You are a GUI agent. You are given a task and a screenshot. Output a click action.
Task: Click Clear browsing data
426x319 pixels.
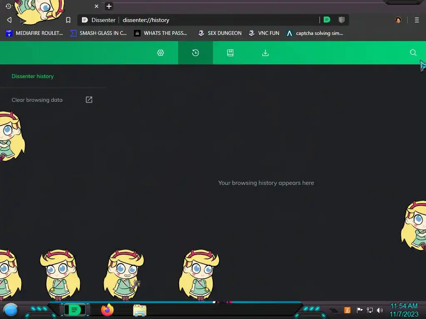pyautogui.click(x=37, y=100)
